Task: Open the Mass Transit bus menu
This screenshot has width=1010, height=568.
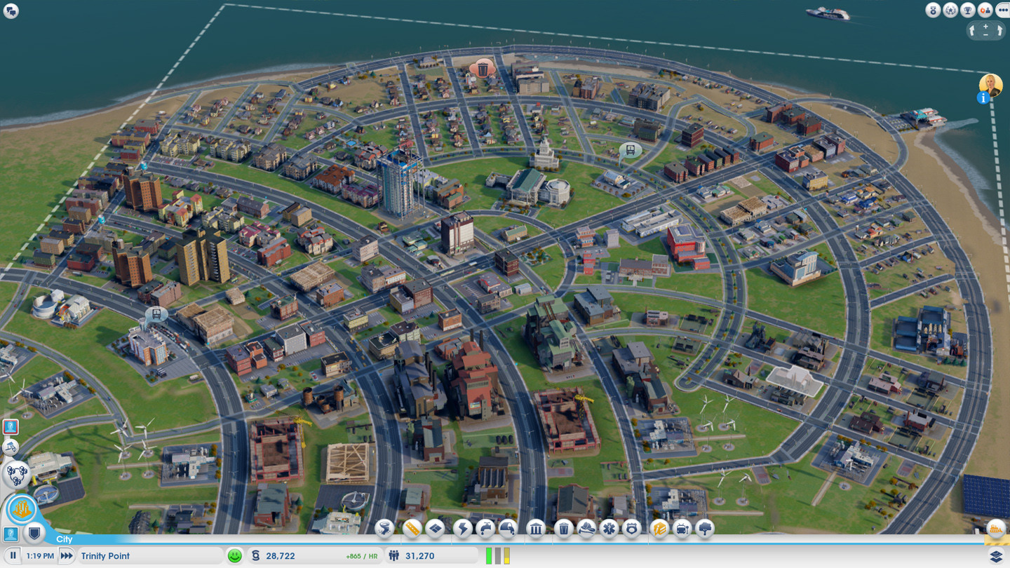Action: tap(682, 528)
